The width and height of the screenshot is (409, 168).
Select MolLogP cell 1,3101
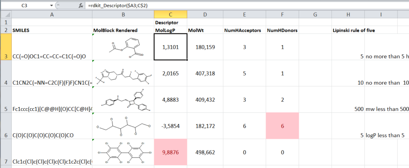(170, 47)
